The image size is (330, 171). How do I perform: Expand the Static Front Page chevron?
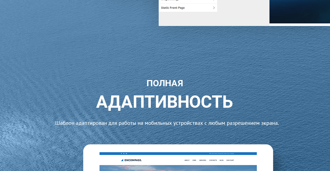tap(214, 8)
